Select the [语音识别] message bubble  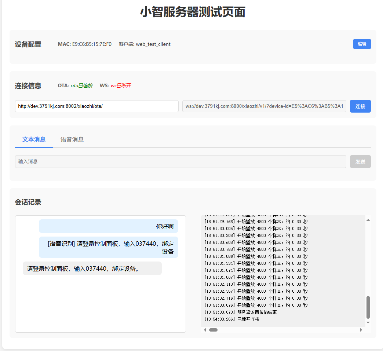point(109,247)
